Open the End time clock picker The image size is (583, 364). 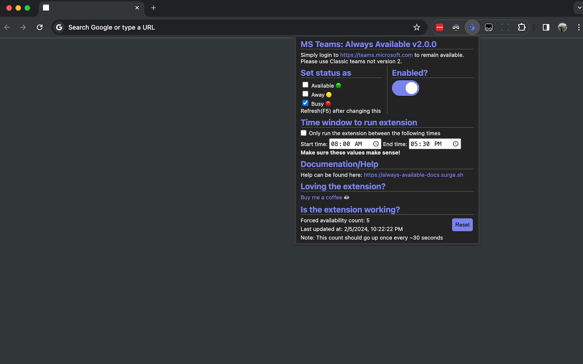tap(455, 144)
